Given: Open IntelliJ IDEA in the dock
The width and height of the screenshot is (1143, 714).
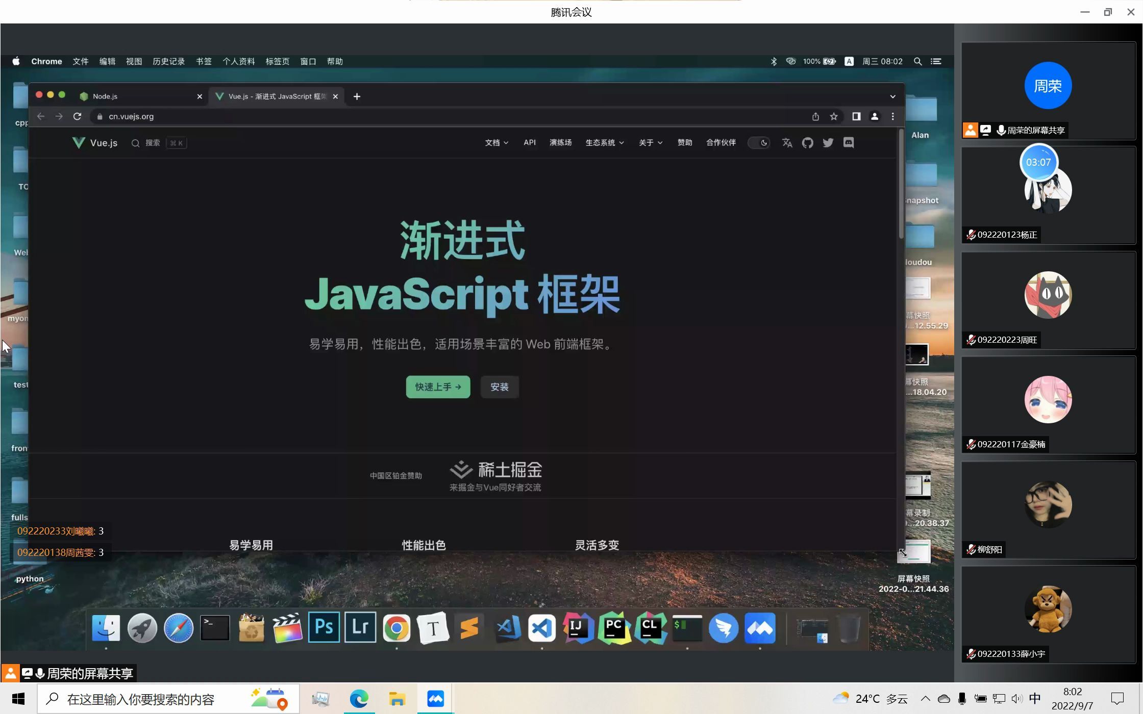Looking at the screenshot, I should coord(578,628).
